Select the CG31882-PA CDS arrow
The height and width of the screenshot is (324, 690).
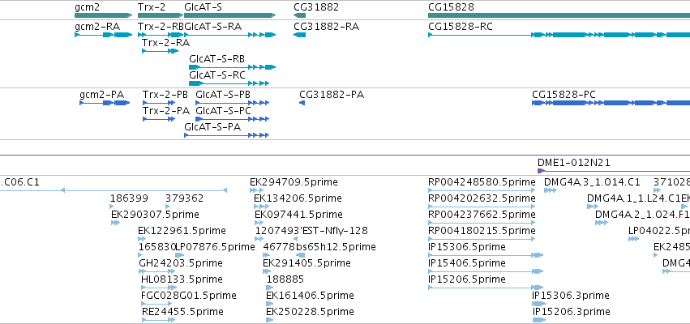click(302, 103)
